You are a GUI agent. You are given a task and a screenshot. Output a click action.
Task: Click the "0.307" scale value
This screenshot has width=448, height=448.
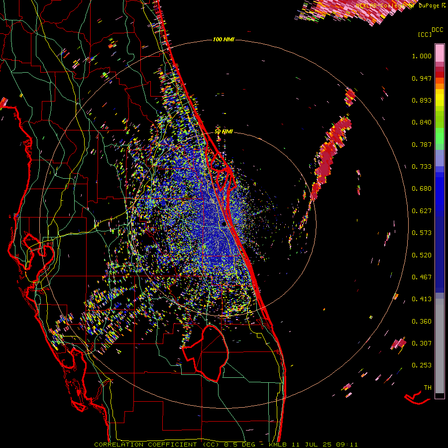[x=422, y=343]
